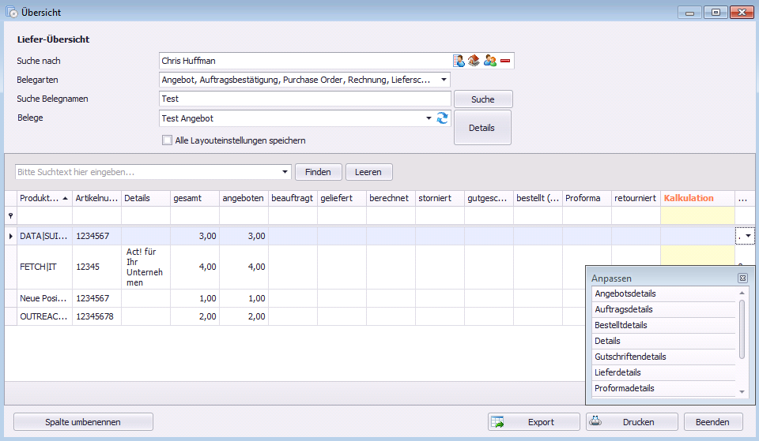Click the table icon on the Export button
This screenshot has width=759, height=441.
497,422
